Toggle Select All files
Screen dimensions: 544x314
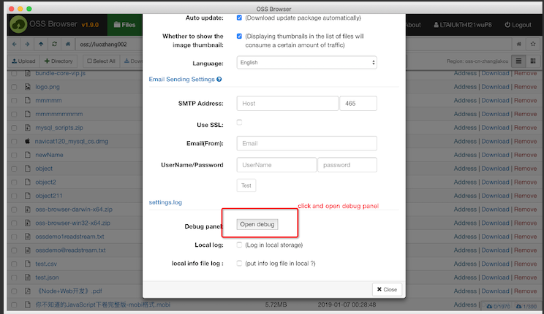click(102, 61)
